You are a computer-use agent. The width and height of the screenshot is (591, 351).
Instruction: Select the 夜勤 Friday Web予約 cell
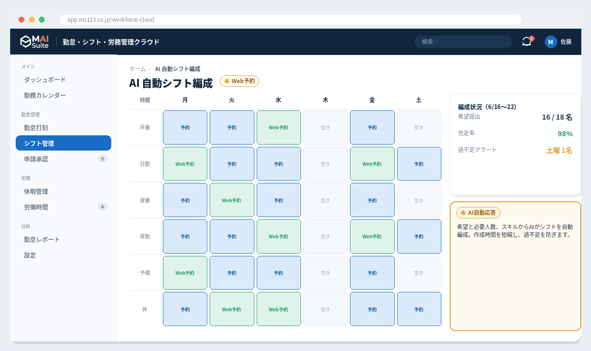[x=372, y=236]
